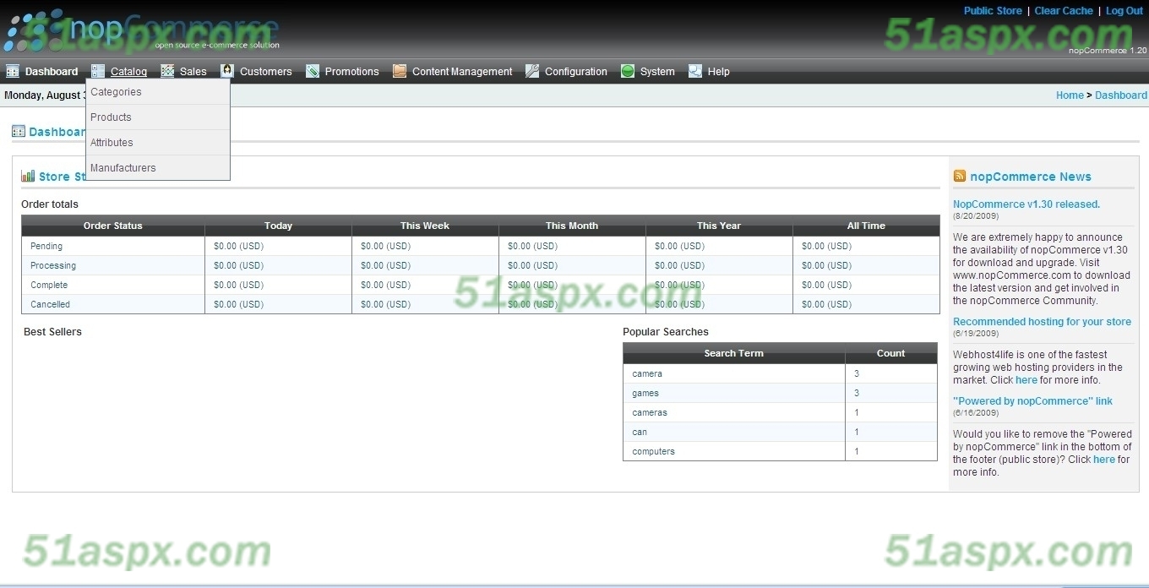Click the Pending amount under Today
Viewport: 1149px width, 588px height.
click(239, 247)
